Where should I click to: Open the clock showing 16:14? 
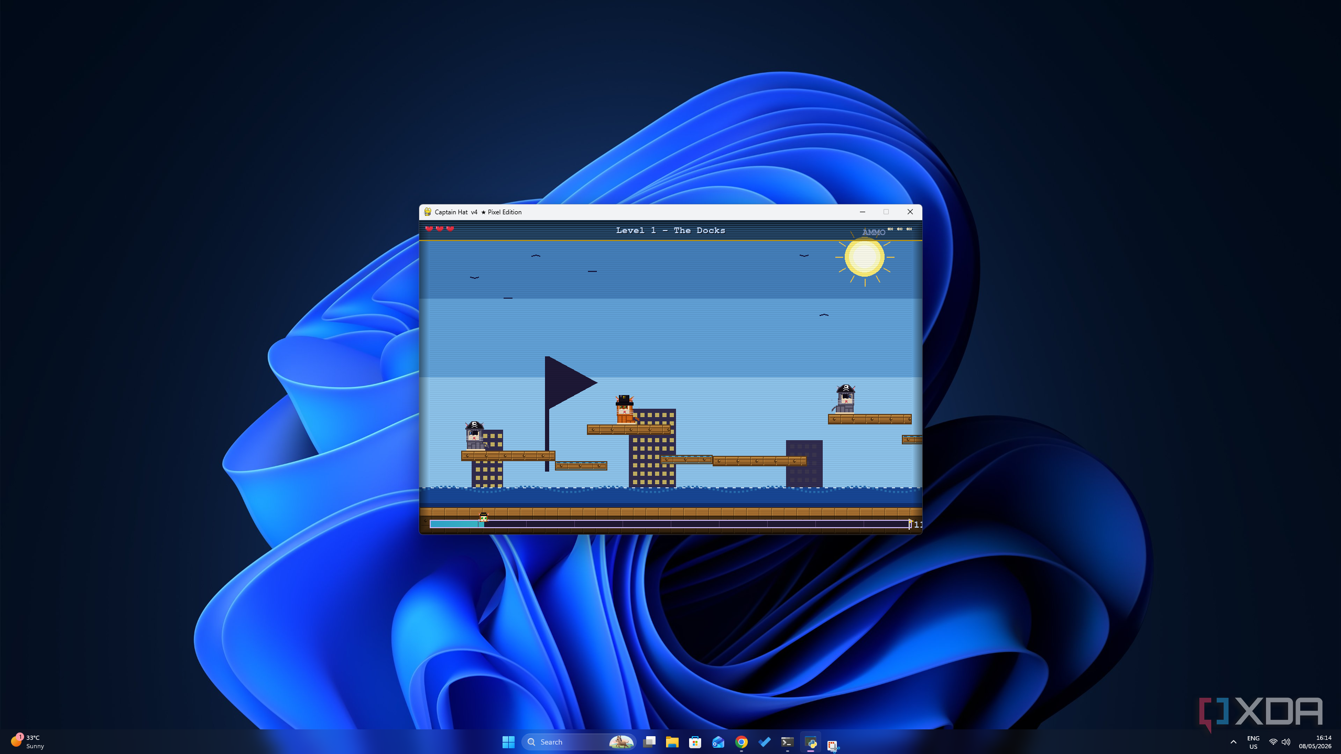[x=1315, y=742]
